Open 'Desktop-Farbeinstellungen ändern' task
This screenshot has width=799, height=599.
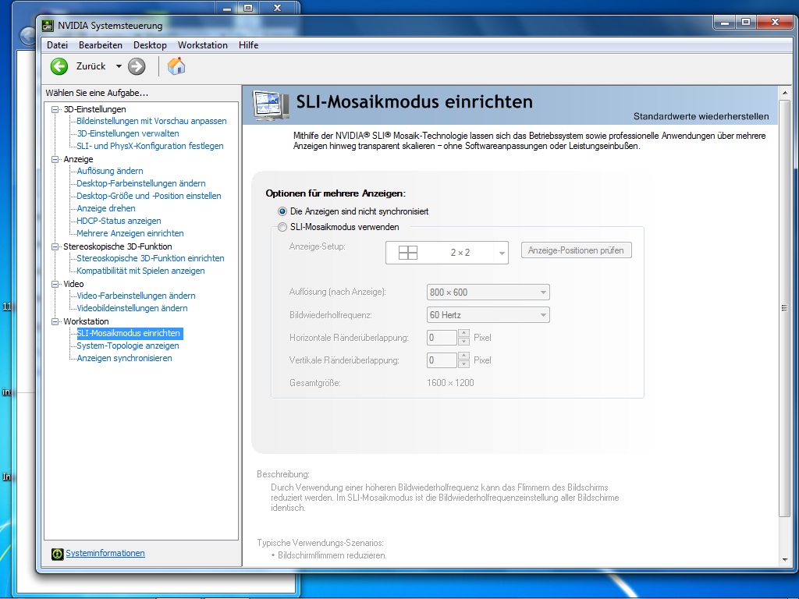pyautogui.click(x=141, y=183)
